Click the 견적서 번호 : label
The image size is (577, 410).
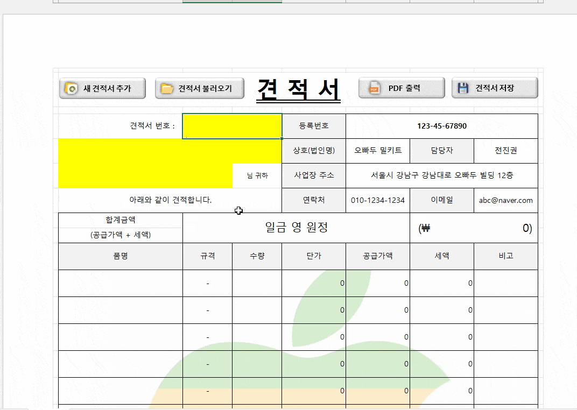pos(152,126)
